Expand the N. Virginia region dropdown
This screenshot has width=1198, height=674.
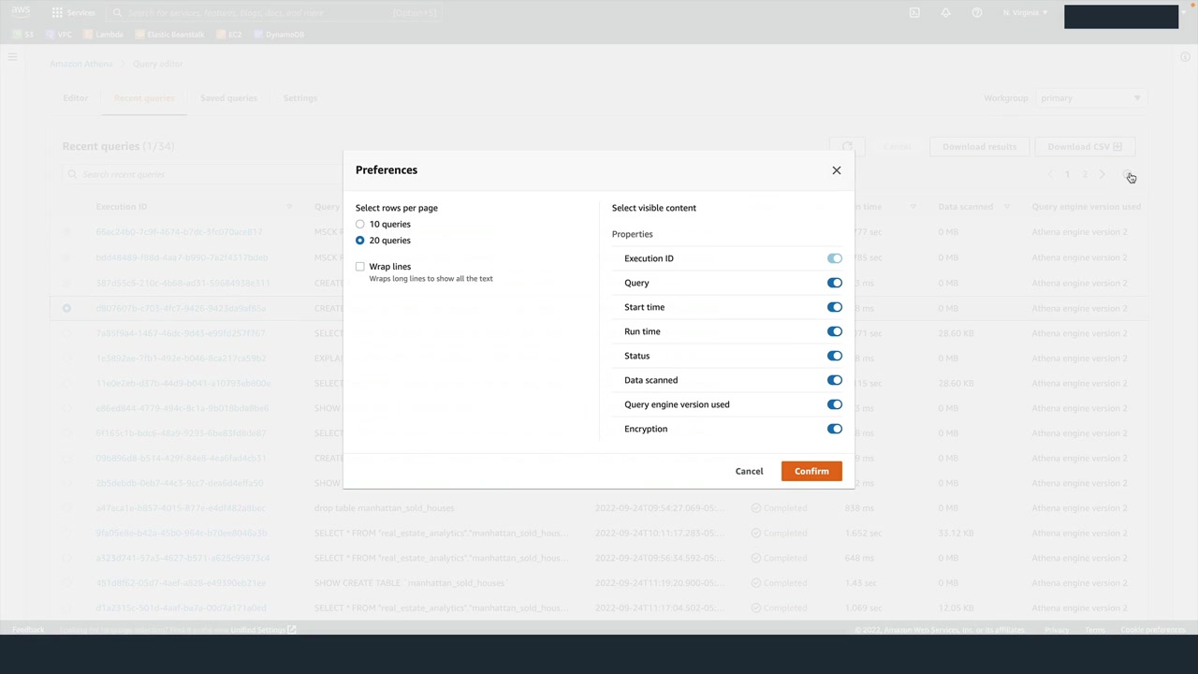tap(1026, 13)
